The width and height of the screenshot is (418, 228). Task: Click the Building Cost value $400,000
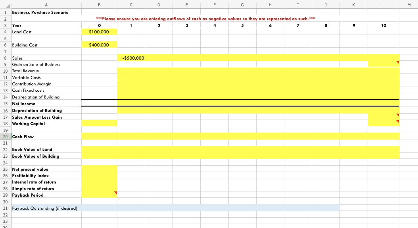[x=99, y=45]
